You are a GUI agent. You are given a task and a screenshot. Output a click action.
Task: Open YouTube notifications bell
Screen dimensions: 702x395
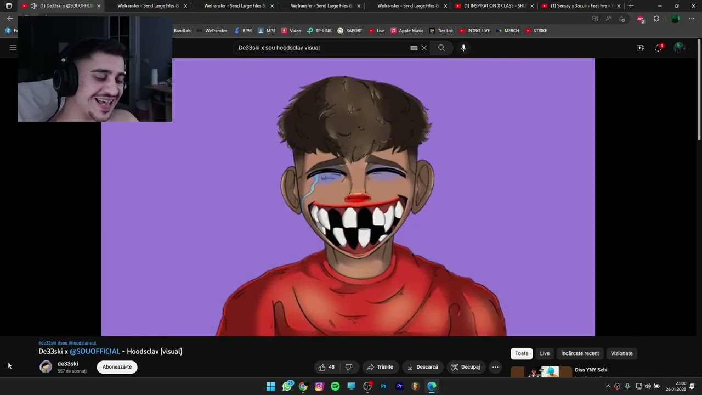point(658,48)
